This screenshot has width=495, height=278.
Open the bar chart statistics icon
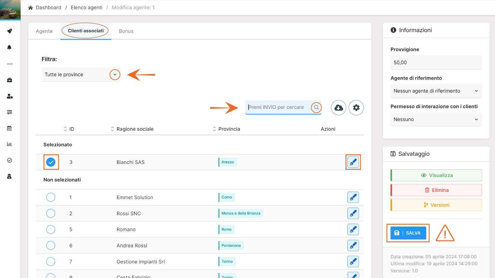coord(9,144)
